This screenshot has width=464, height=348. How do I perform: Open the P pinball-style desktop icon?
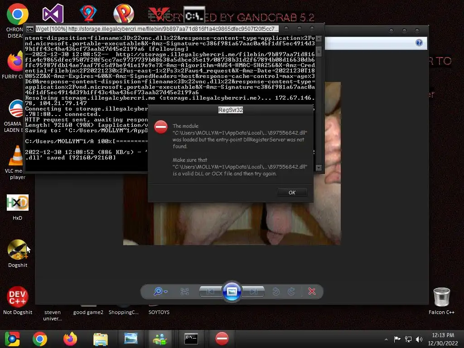click(124, 13)
